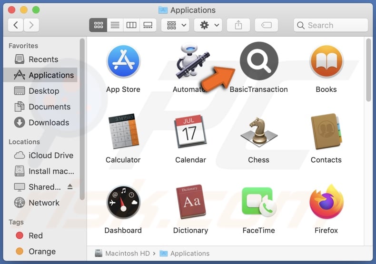Image resolution: width=376 pixels, height=264 pixels.
Task: Click the "Books" label text
Action: click(326, 89)
